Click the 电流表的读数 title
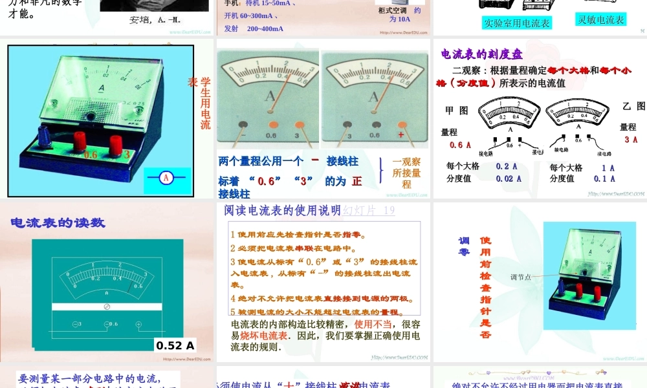This screenshot has height=388, width=647. coord(58,222)
